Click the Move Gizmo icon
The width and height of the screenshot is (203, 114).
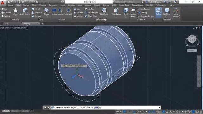(x=176, y=10)
